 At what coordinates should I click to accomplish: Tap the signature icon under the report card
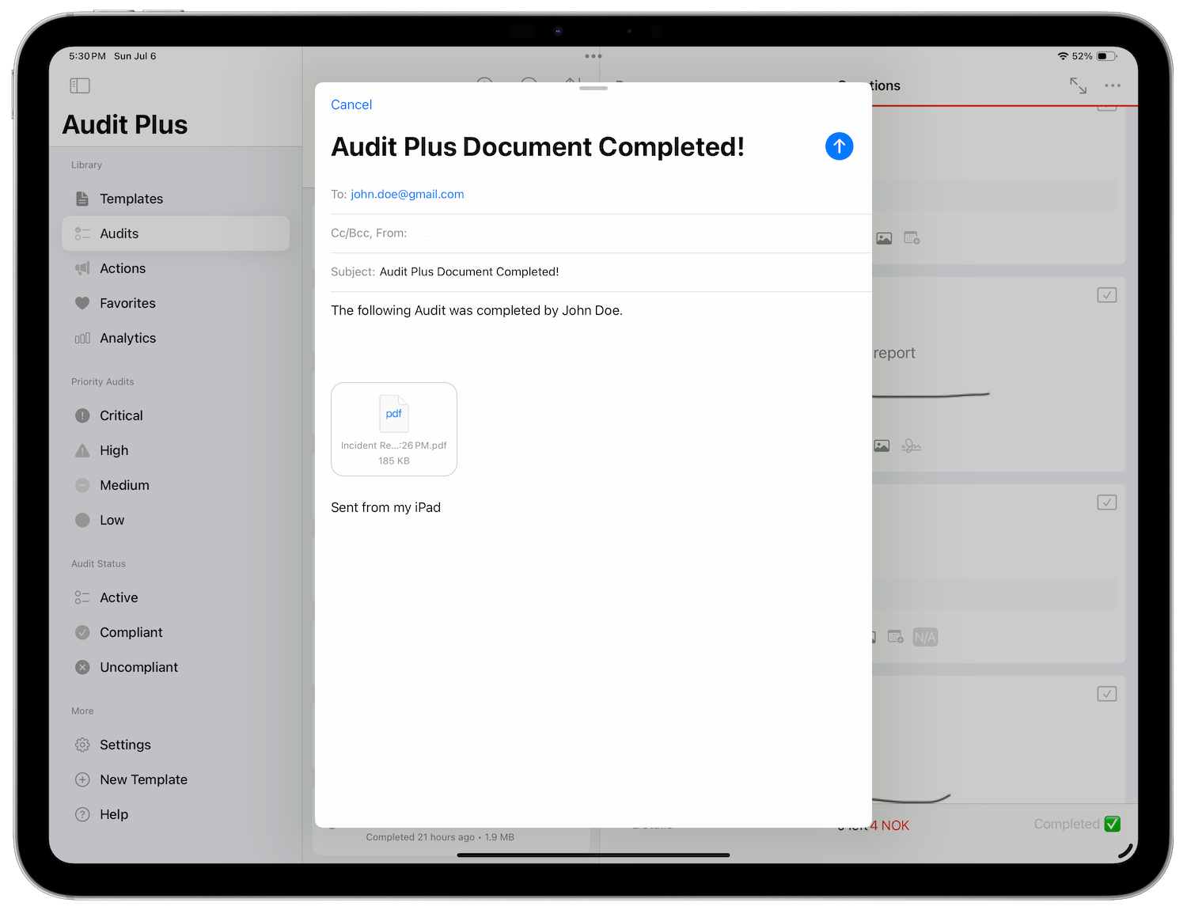point(912,446)
